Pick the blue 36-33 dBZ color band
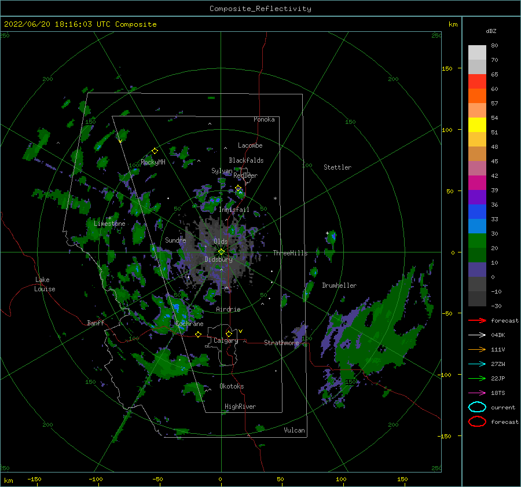Image resolution: width=521 pixels, height=487 pixels. pyautogui.click(x=477, y=211)
